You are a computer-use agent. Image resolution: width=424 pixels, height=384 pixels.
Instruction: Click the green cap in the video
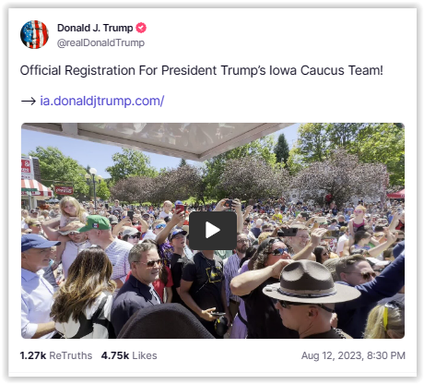[94, 223]
